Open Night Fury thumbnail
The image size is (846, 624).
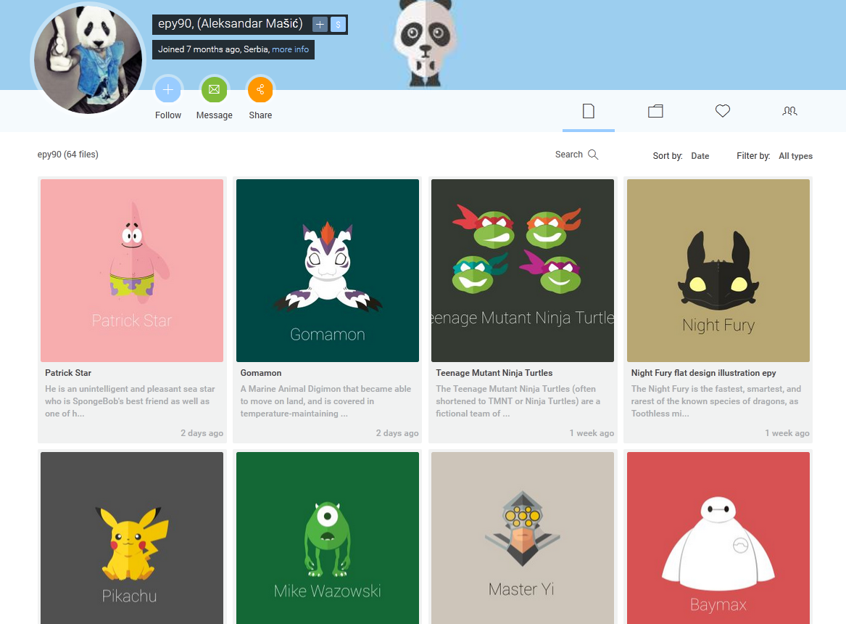(x=718, y=271)
